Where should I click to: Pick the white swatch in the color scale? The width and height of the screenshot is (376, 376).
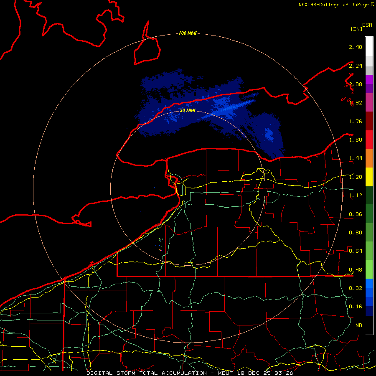click(x=369, y=46)
